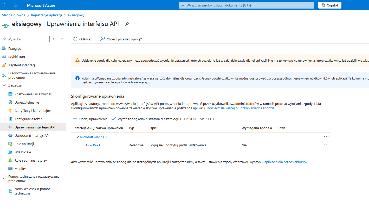
Task: Open the three-dot menu beside page title
Action: [x=135, y=24]
